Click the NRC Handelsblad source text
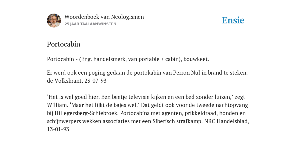The width and height of the screenshot is (297, 148). [x=227, y=121]
